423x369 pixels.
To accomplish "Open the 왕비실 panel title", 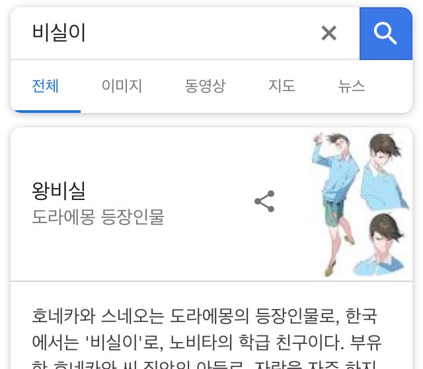I will coord(59,190).
